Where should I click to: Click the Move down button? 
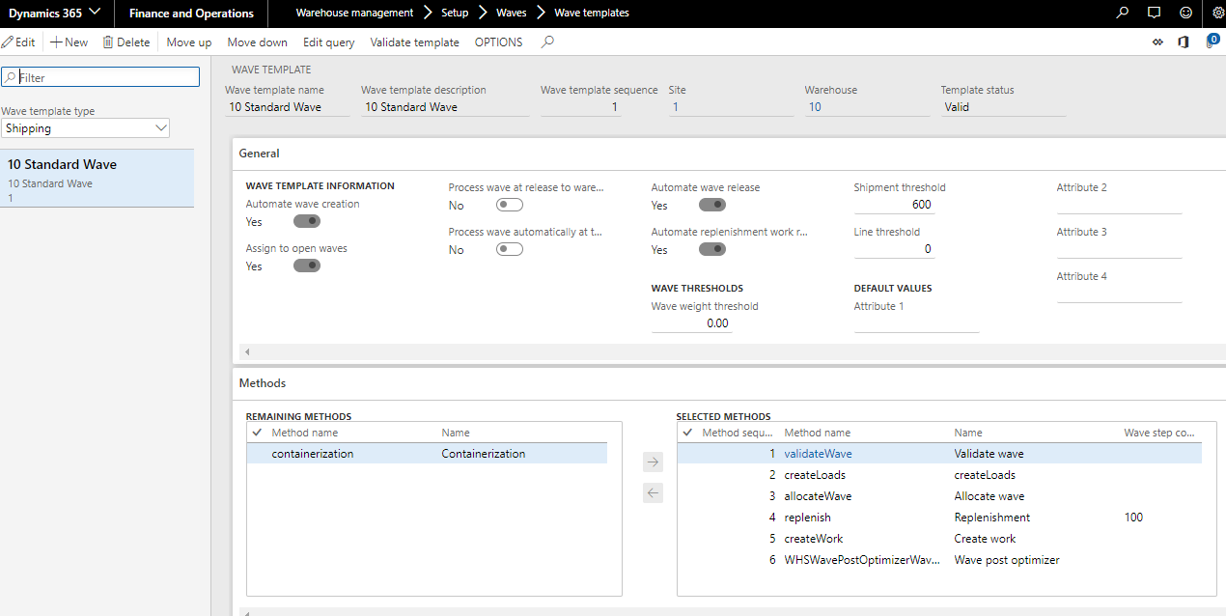257,42
